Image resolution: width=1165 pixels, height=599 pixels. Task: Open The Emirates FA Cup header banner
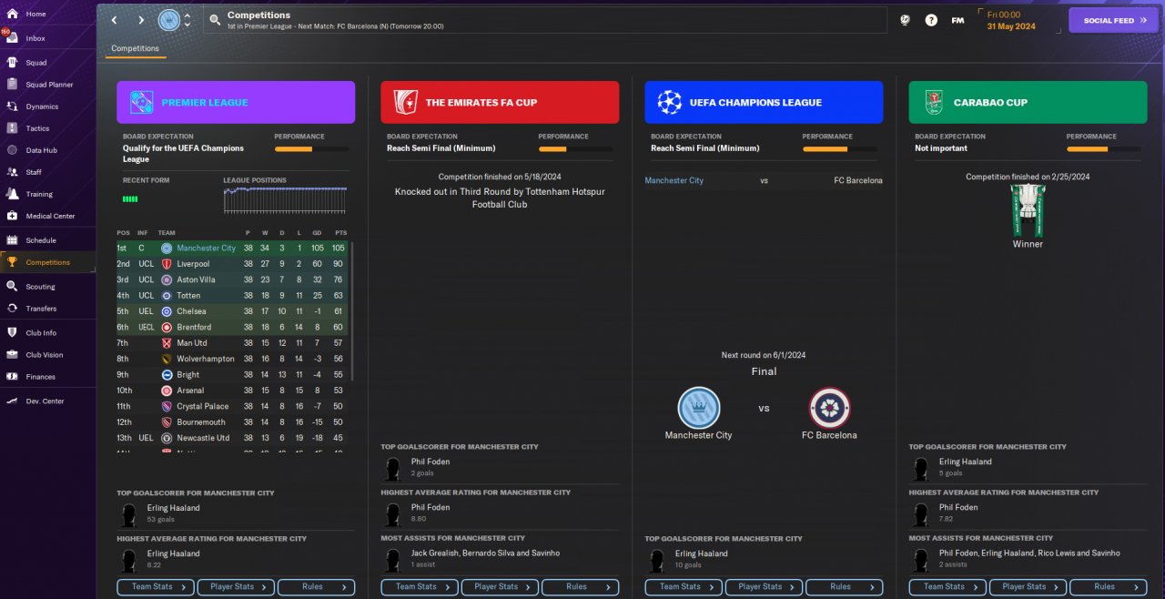500,102
